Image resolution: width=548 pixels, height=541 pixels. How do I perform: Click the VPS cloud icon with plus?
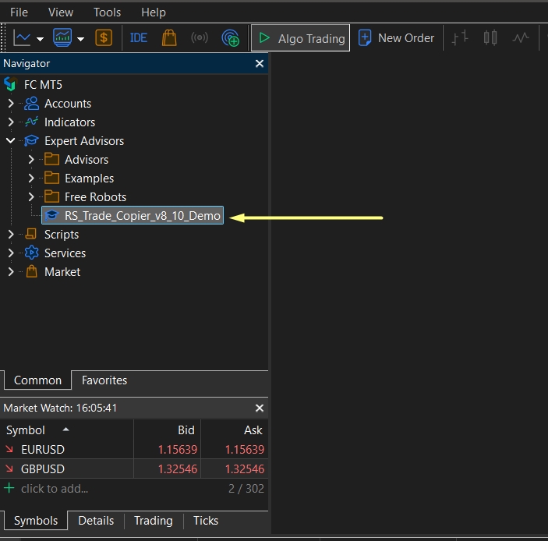(230, 37)
